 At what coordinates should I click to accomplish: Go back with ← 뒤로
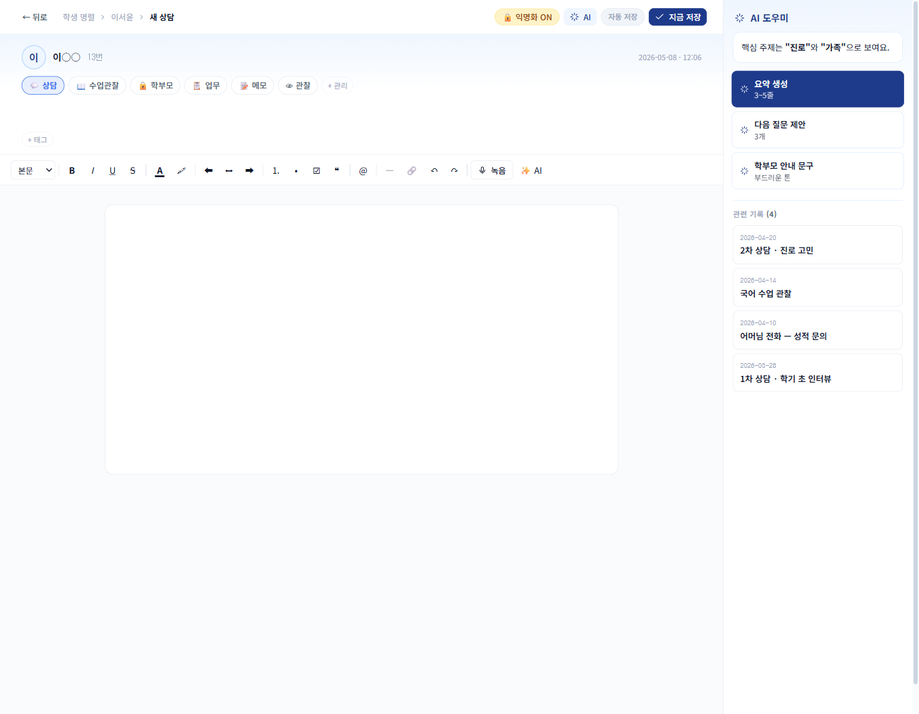[34, 17]
